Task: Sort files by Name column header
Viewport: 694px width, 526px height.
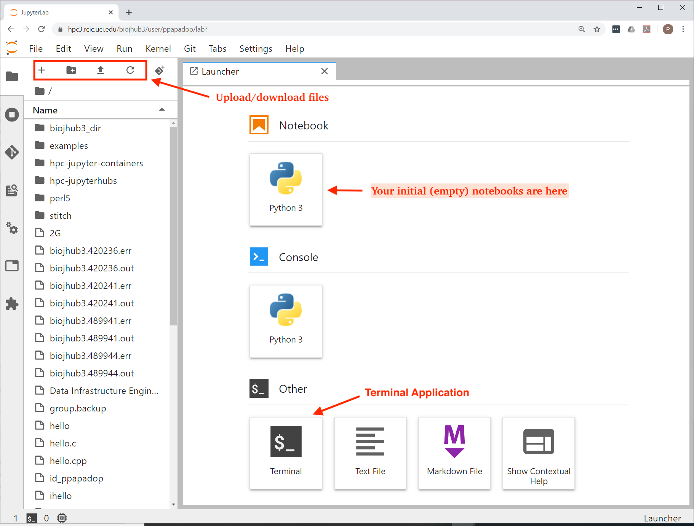Action: coord(101,110)
